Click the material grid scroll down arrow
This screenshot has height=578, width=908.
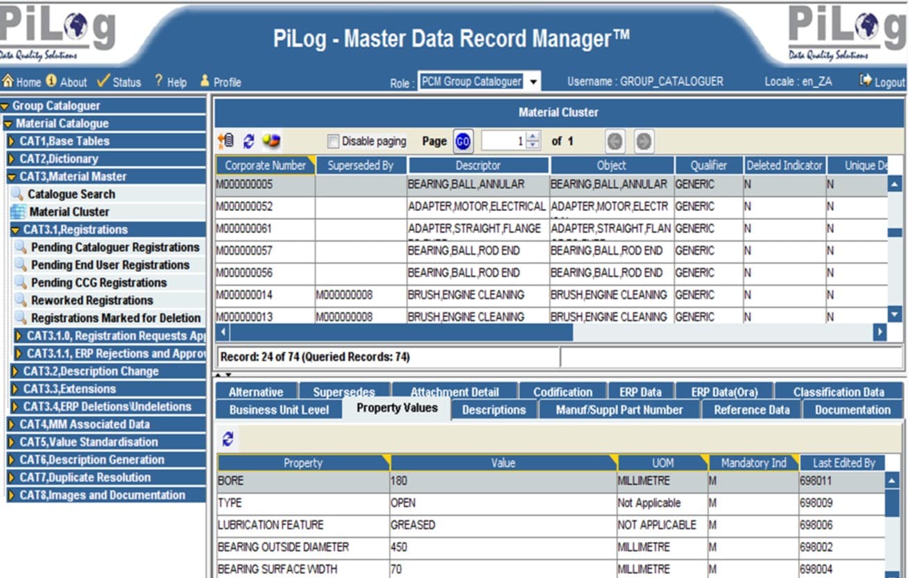pyautogui.click(x=895, y=316)
